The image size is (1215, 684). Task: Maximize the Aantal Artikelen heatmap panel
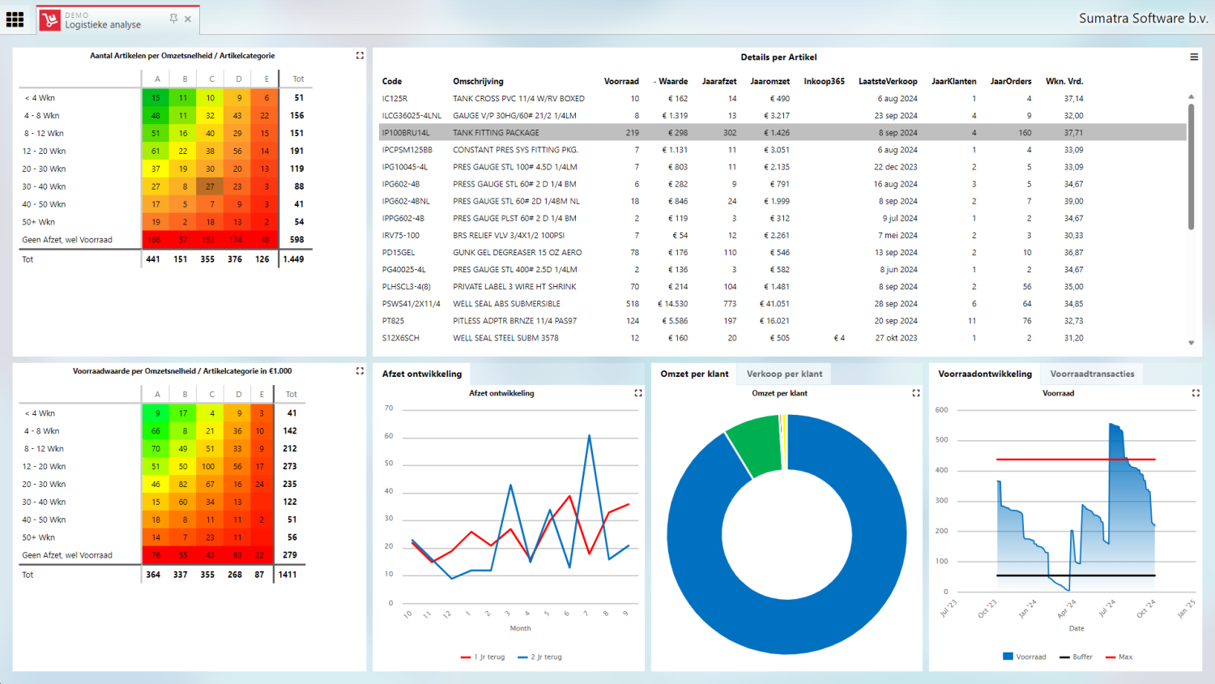(x=360, y=56)
